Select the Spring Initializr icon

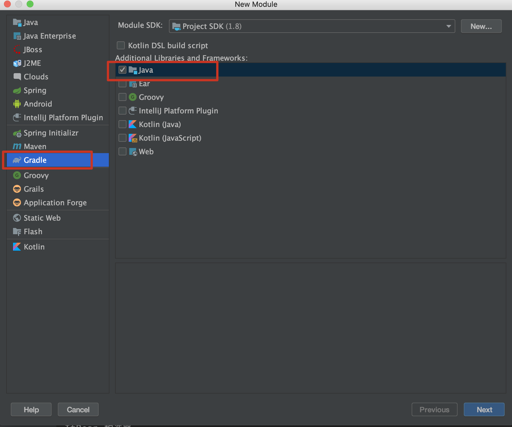pyautogui.click(x=17, y=133)
